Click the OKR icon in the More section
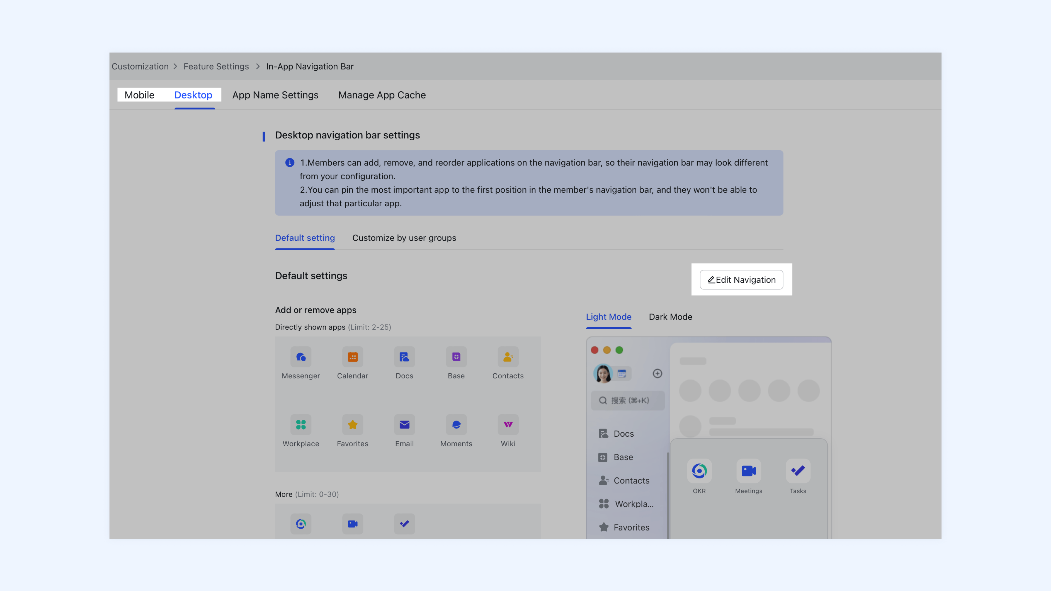 click(301, 524)
